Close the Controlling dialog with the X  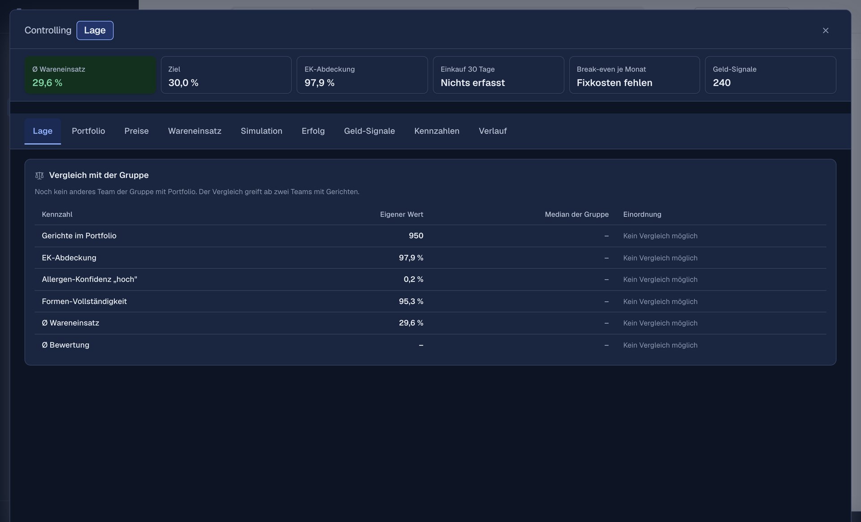[x=825, y=30]
